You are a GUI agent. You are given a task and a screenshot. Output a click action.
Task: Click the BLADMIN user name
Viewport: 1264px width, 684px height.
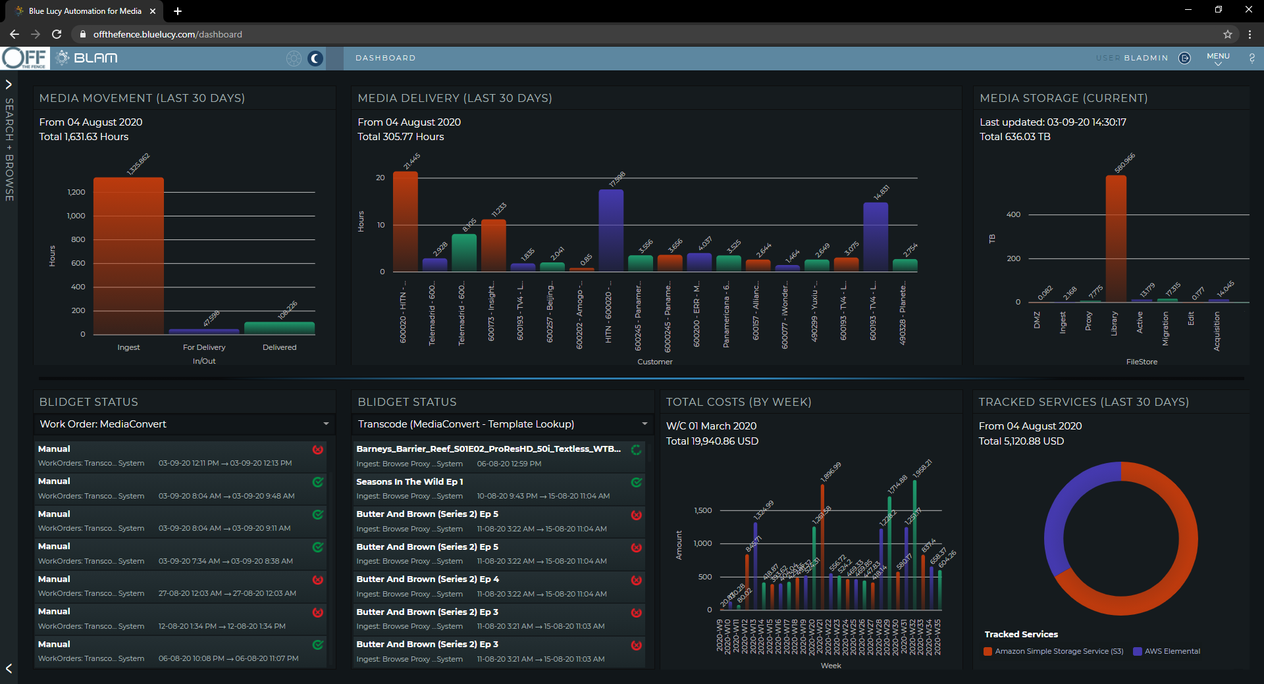click(x=1145, y=58)
